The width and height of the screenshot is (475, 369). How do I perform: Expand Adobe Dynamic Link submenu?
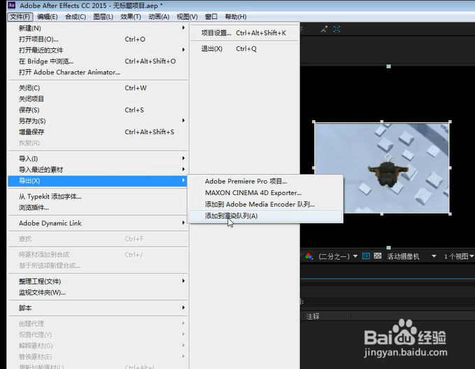pyautogui.click(x=97, y=224)
